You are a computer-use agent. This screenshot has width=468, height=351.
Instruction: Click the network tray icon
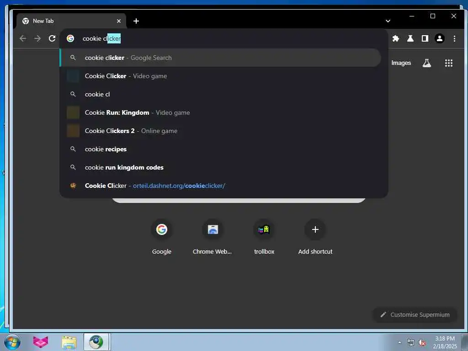click(x=411, y=343)
